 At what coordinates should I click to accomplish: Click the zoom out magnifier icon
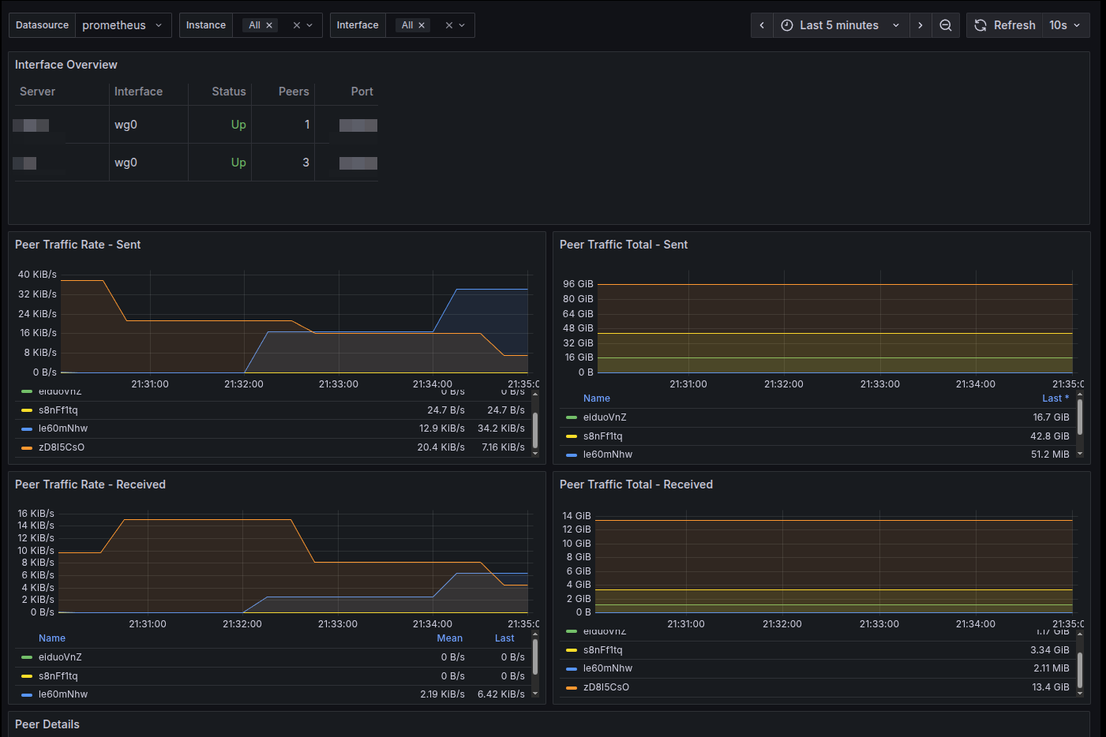pyautogui.click(x=946, y=24)
